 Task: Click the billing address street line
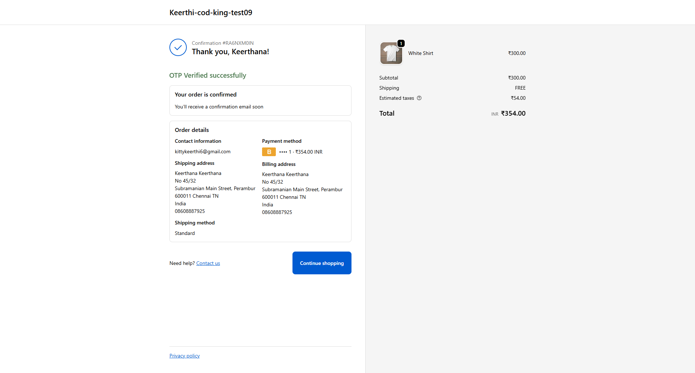pyautogui.click(x=302, y=189)
